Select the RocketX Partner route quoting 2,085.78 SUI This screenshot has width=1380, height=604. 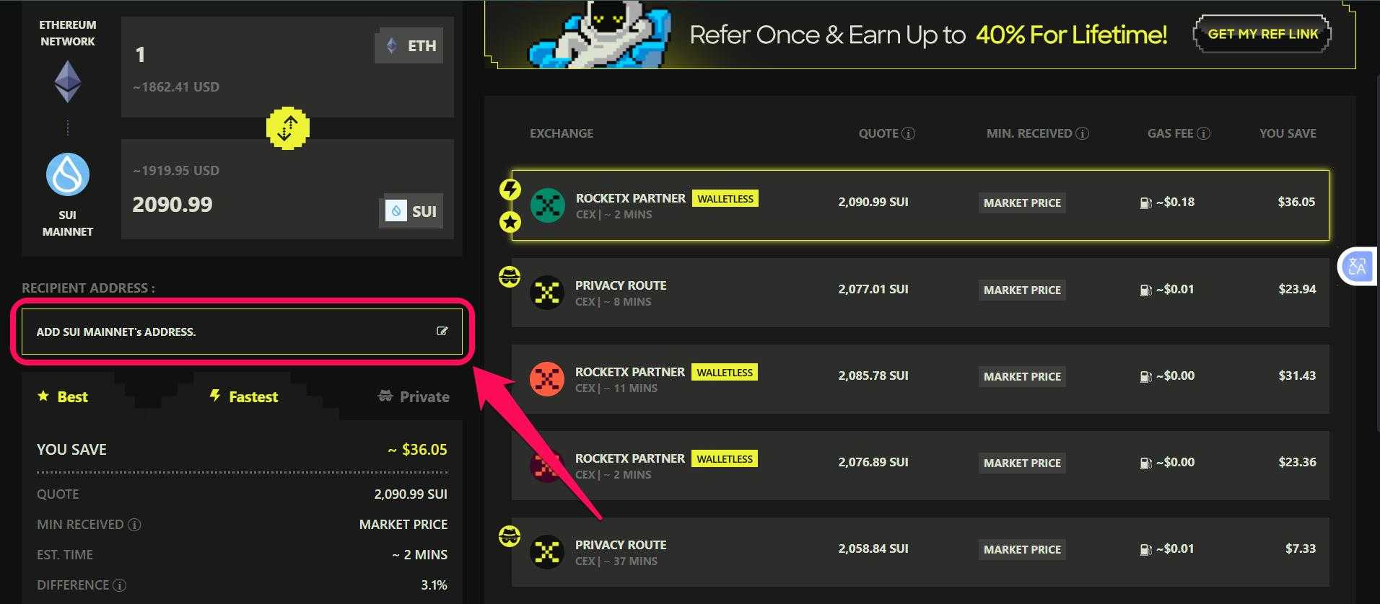(x=920, y=379)
